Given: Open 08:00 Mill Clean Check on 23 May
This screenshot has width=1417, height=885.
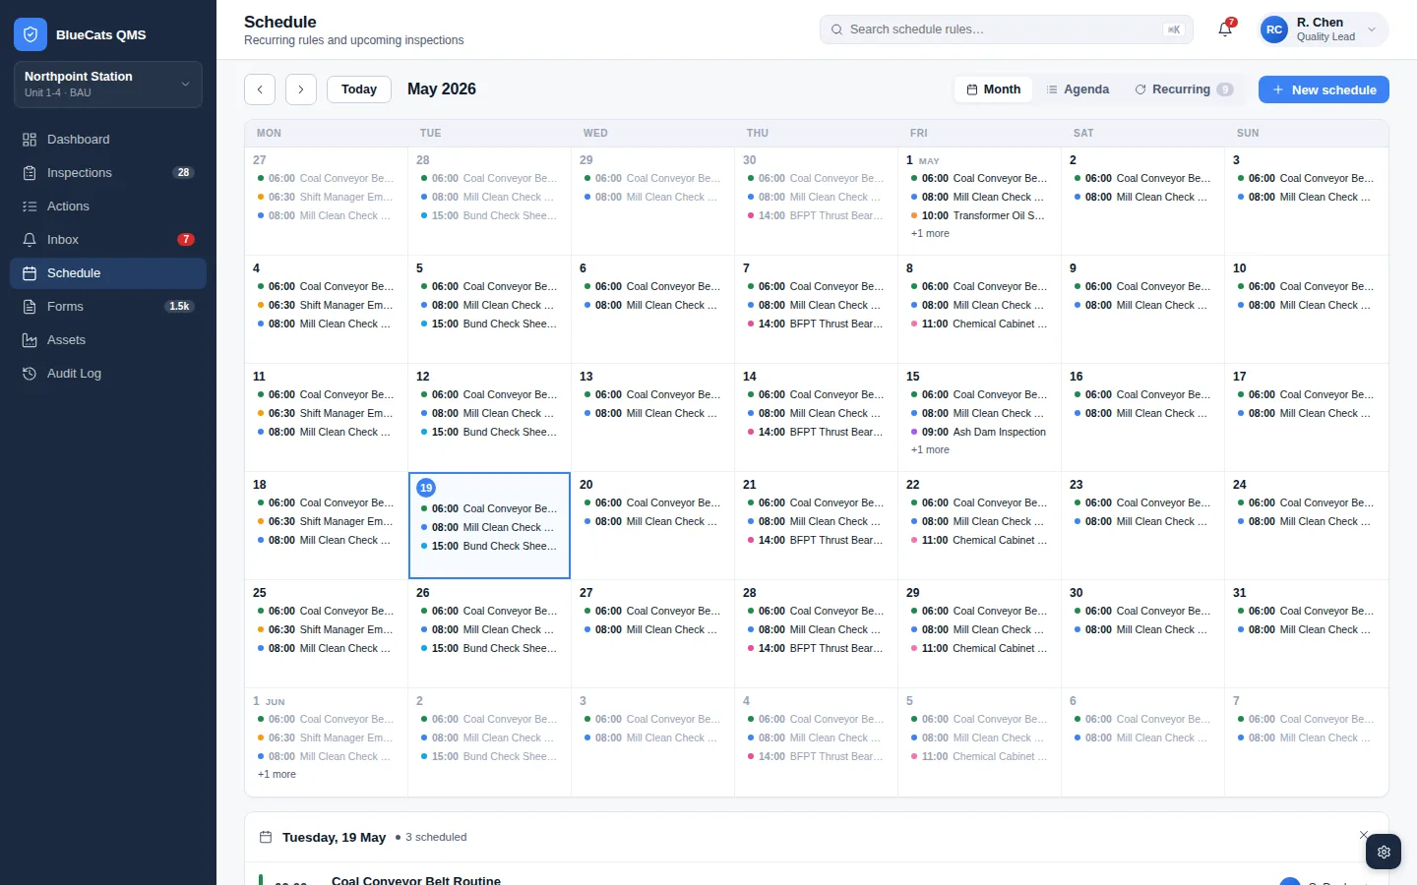Looking at the screenshot, I should 1142,521.
